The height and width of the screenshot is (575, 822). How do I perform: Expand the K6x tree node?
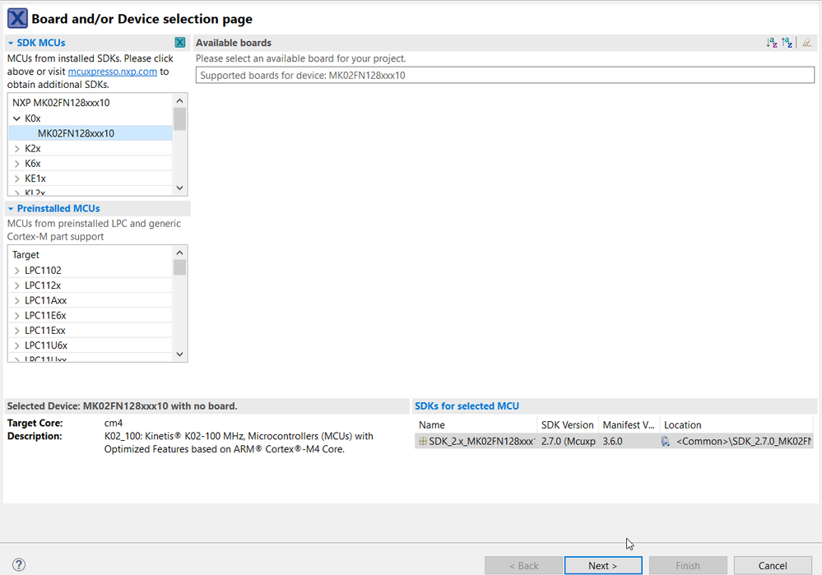(x=16, y=164)
